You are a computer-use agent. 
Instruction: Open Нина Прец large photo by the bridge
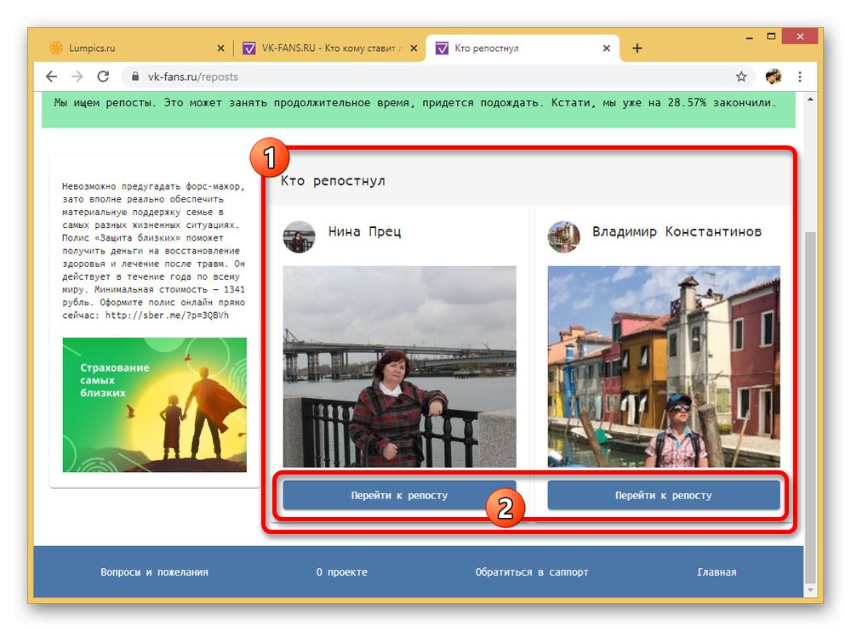399,367
